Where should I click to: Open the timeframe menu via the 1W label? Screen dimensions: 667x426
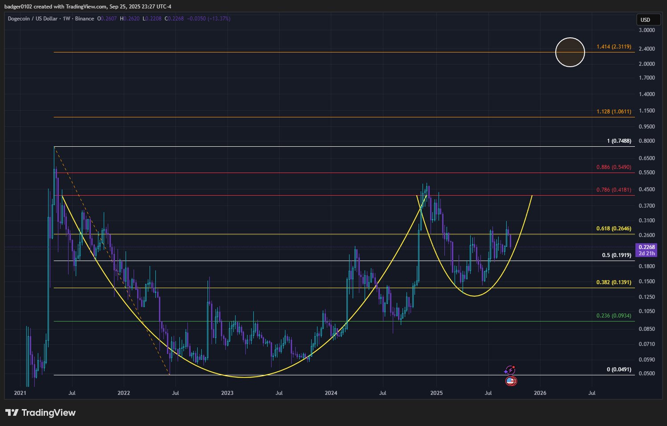click(x=67, y=19)
